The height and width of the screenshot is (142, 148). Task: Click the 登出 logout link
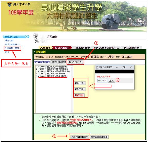pos(7,52)
